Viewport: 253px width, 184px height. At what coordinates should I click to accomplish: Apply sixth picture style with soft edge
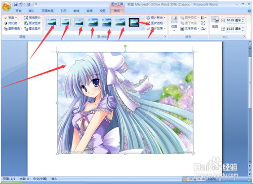120,22
